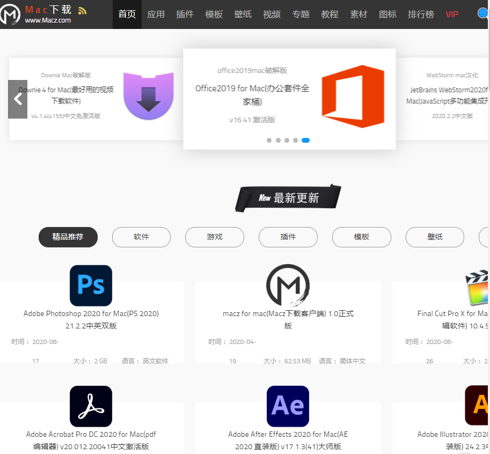The image size is (490, 454).
Task: Select the 软件 filter pill
Action: tap(141, 237)
